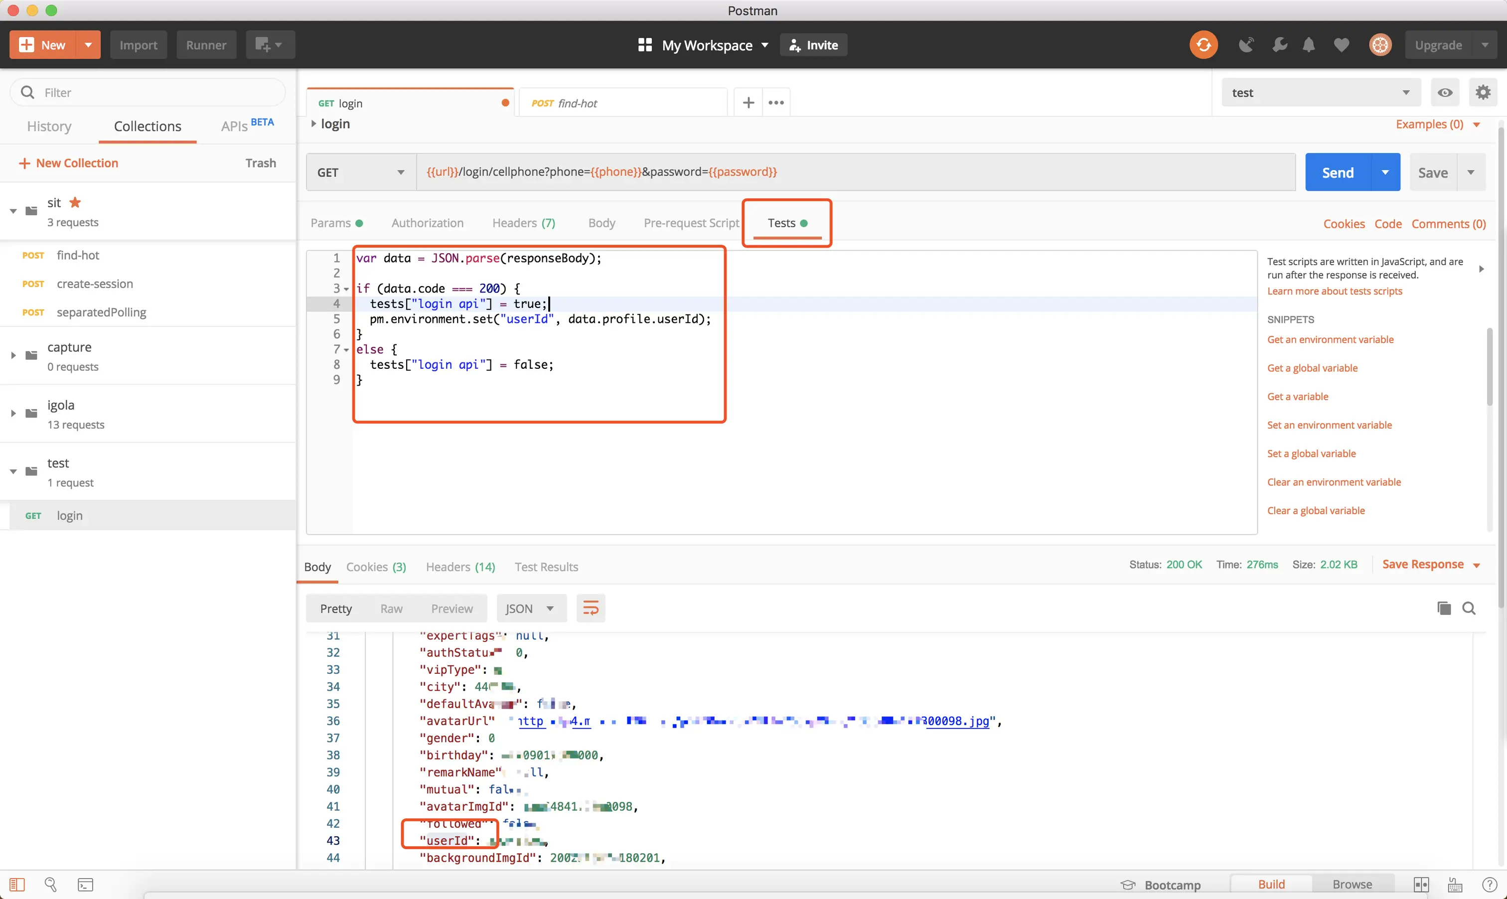Insert Set an environment variable snippet
The height and width of the screenshot is (899, 1507).
point(1329,425)
